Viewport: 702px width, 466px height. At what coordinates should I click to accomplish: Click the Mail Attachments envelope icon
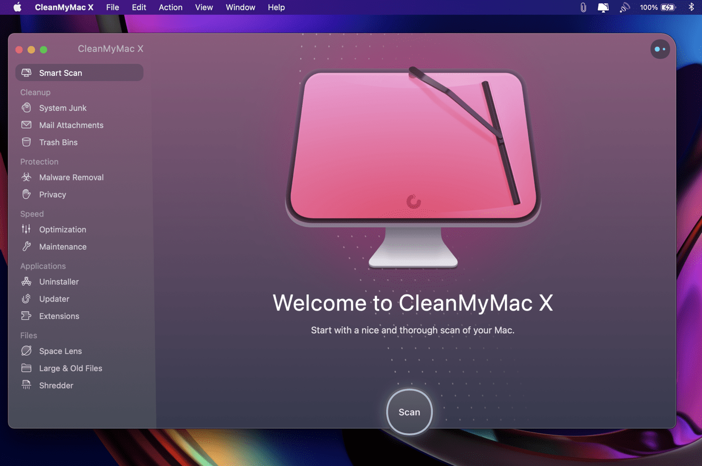point(26,125)
